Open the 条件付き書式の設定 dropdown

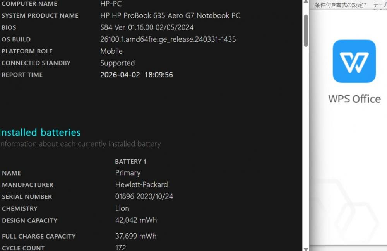pos(340,5)
